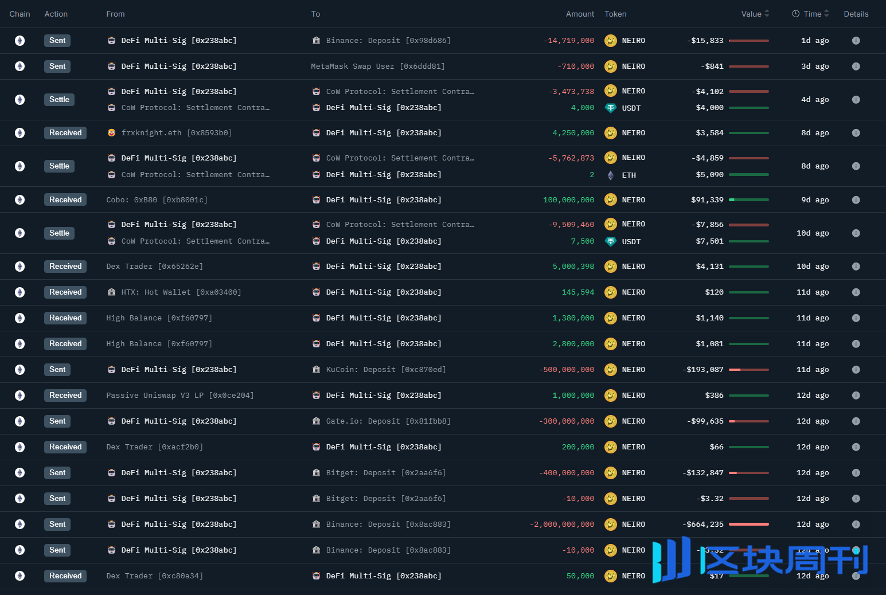Open Dex Trader [0xacf2b0] link
Viewport: 886px width, 595px height.
point(155,447)
